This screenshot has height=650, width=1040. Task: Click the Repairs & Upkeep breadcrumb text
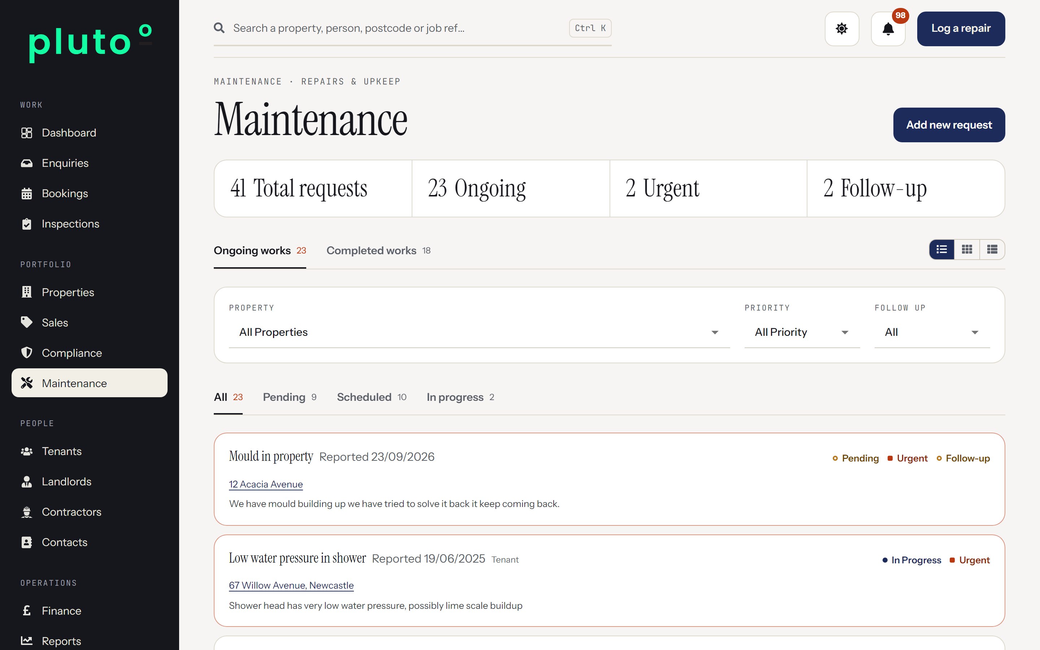(x=351, y=82)
